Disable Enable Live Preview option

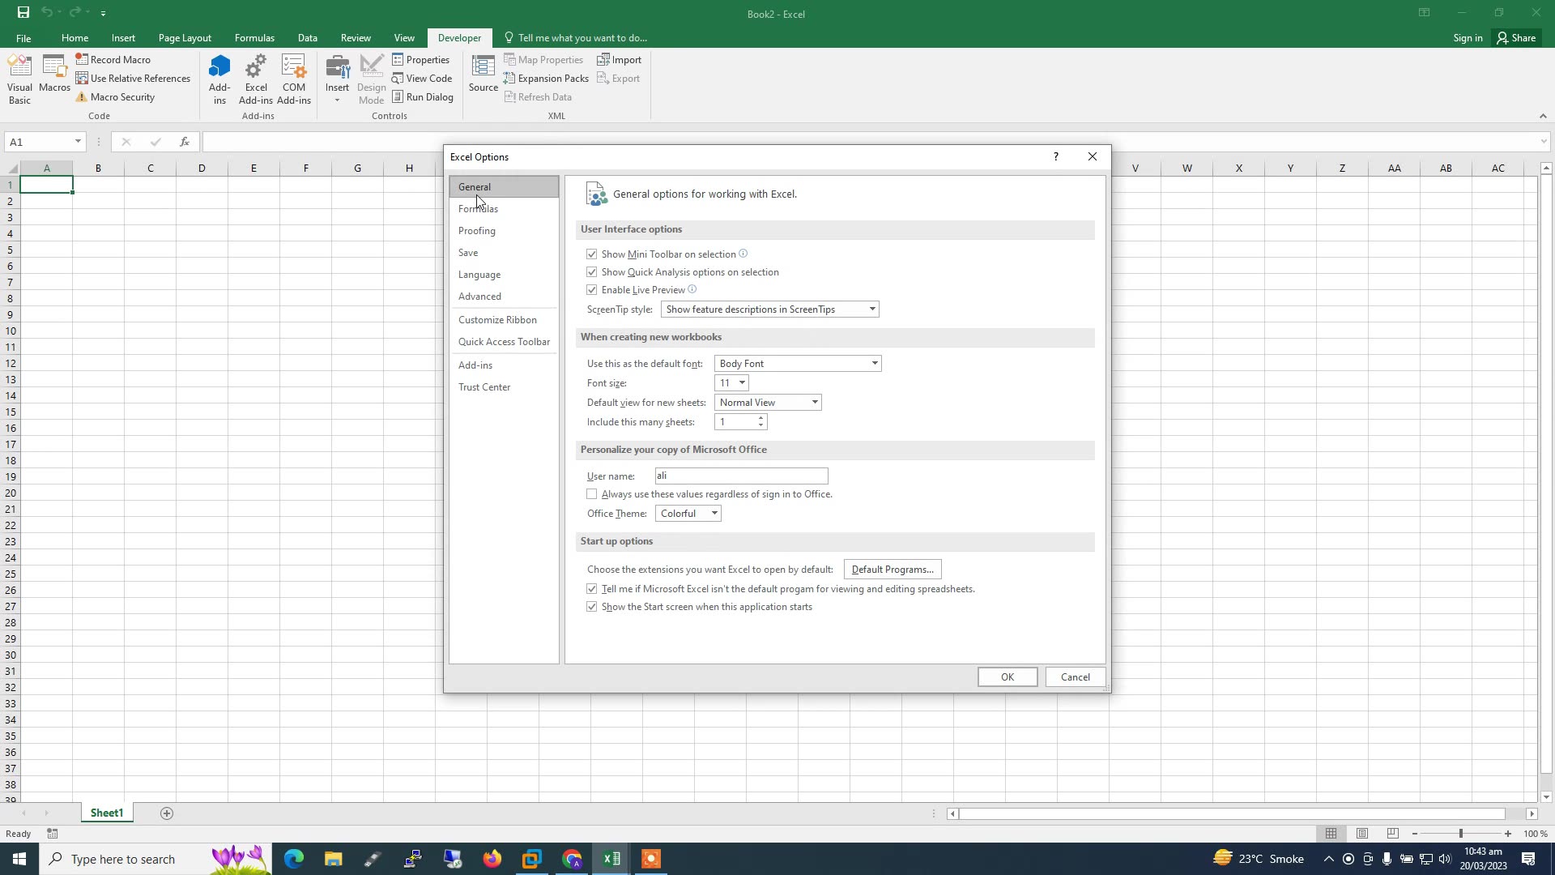[592, 289]
